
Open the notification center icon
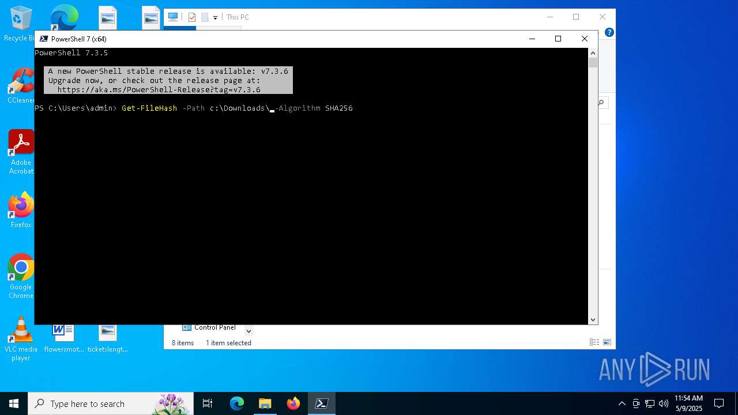click(719, 403)
